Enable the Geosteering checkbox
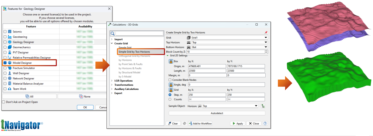This screenshot has width=373, height=136. click(5, 37)
